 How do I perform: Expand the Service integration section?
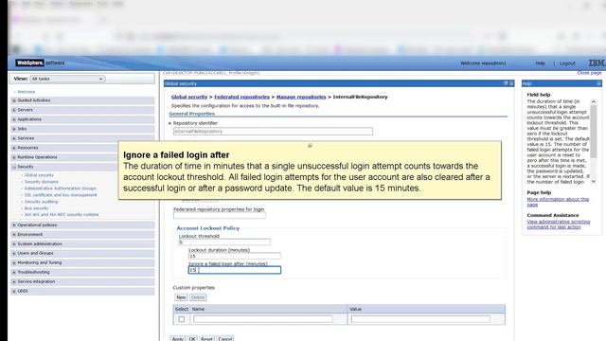click(14, 282)
